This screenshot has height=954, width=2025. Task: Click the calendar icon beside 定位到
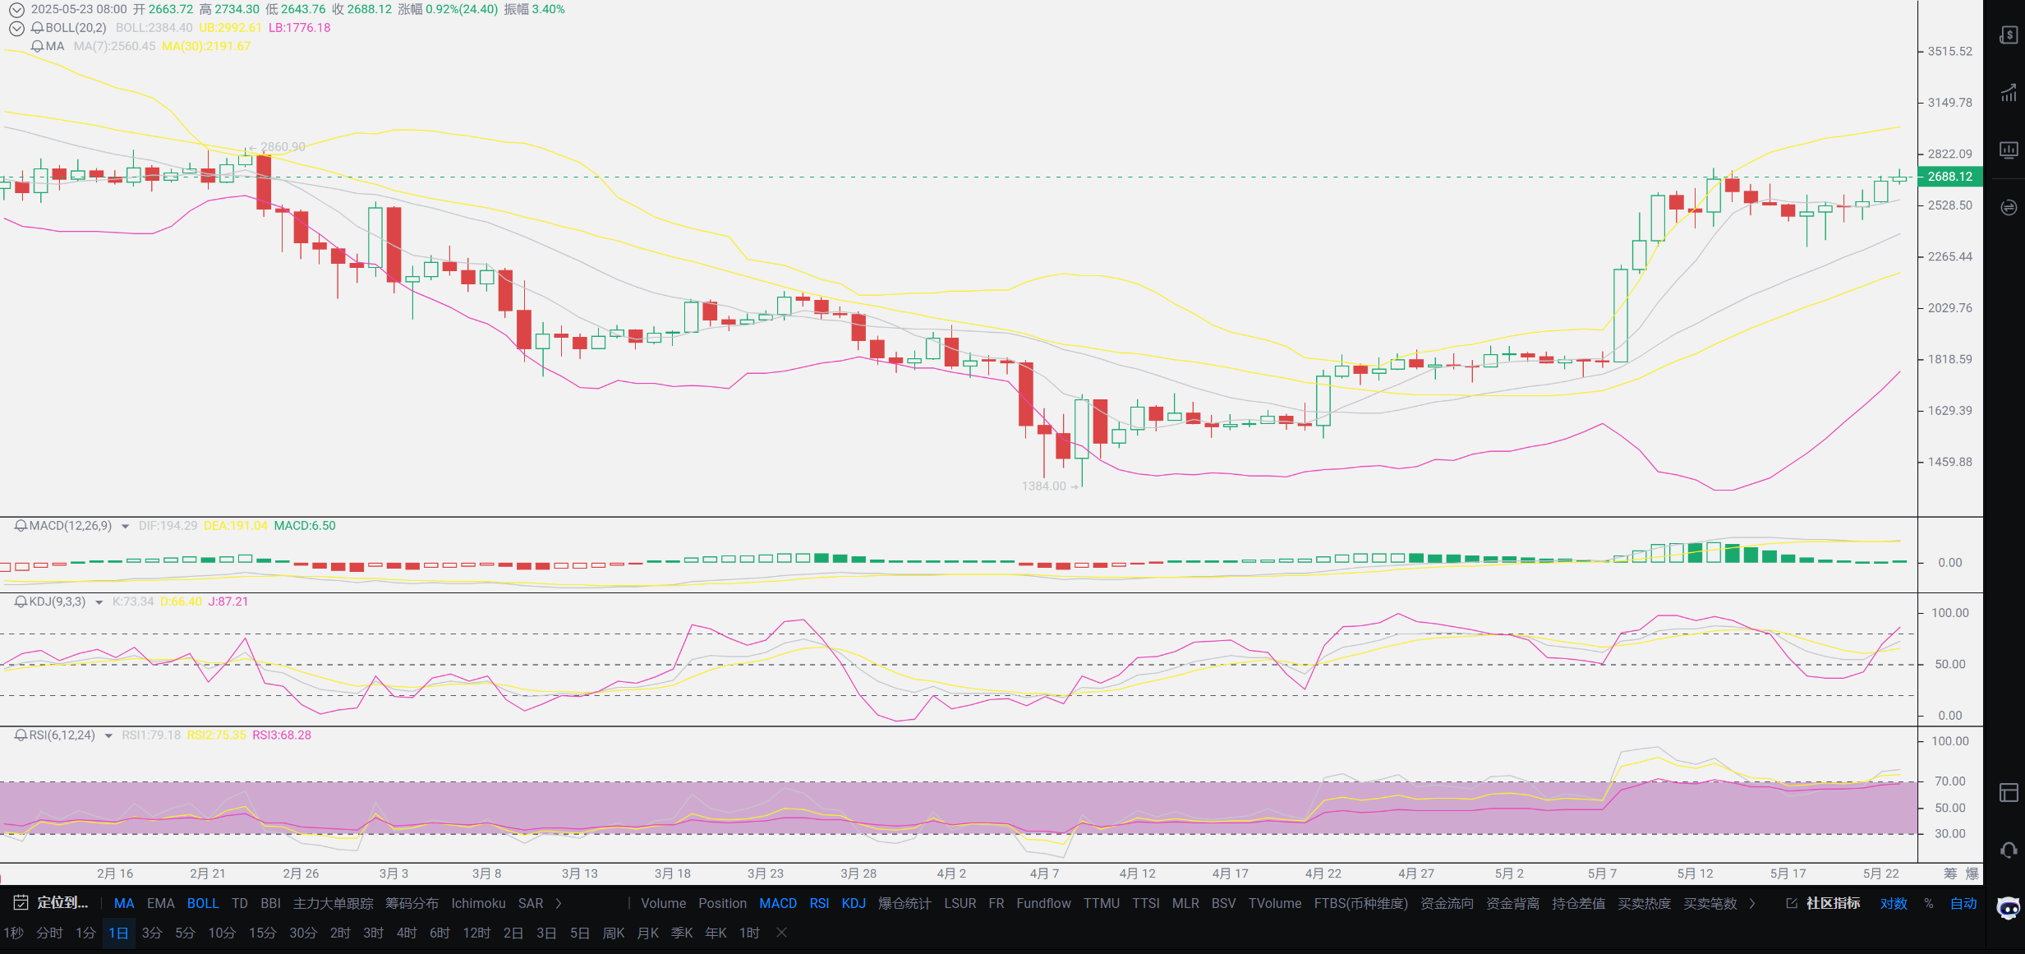(x=21, y=903)
